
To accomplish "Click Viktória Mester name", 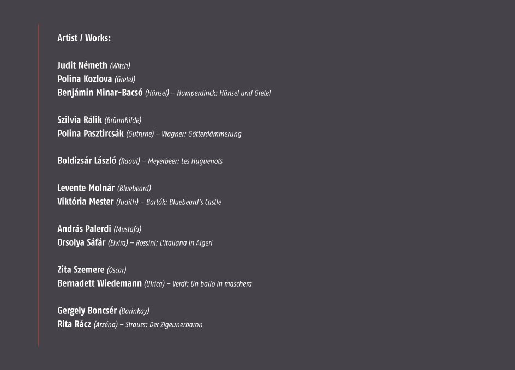I will tap(86, 202).
